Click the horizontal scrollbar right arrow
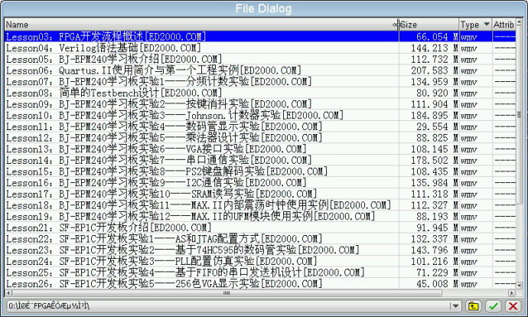Screen dimensions: 528x317 coord(512,292)
